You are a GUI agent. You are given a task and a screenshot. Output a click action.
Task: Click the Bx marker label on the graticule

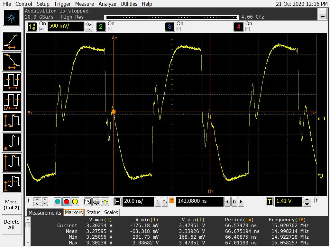click(x=211, y=192)
